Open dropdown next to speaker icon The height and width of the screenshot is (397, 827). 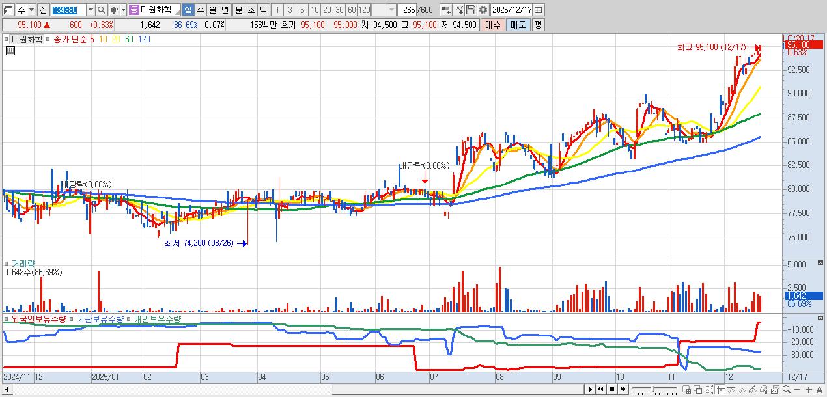124,10
